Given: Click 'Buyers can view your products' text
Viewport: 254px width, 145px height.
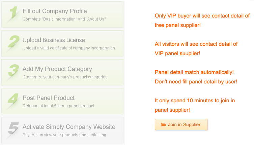Looking at the screenshot, I should (64, 135).
